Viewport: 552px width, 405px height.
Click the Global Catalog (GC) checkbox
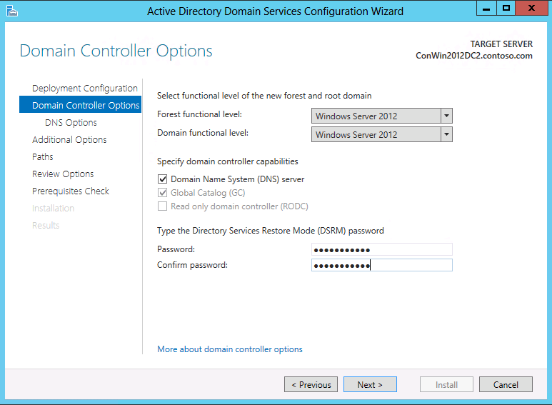[162, 193]
